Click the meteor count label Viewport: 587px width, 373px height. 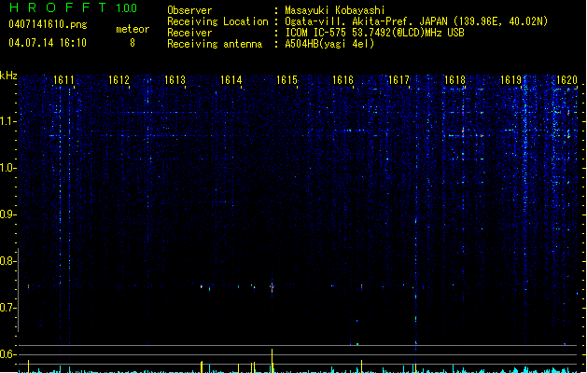coord(133,29)
